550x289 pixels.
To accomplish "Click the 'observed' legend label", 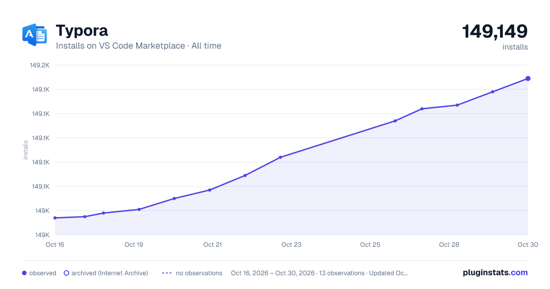I will pyautogui.click(x=43, y=273).
